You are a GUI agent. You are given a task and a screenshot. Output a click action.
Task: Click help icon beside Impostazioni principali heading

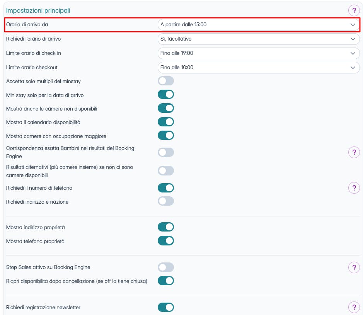[354, 10]
